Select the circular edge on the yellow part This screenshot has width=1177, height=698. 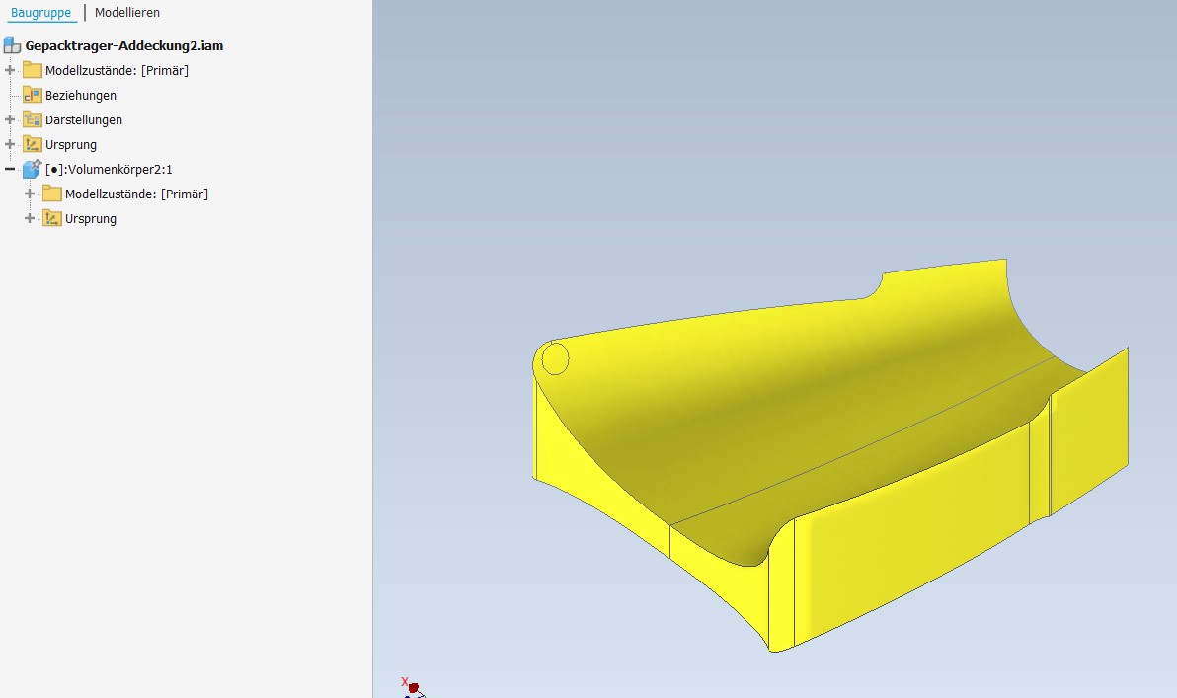click(556, 358)
